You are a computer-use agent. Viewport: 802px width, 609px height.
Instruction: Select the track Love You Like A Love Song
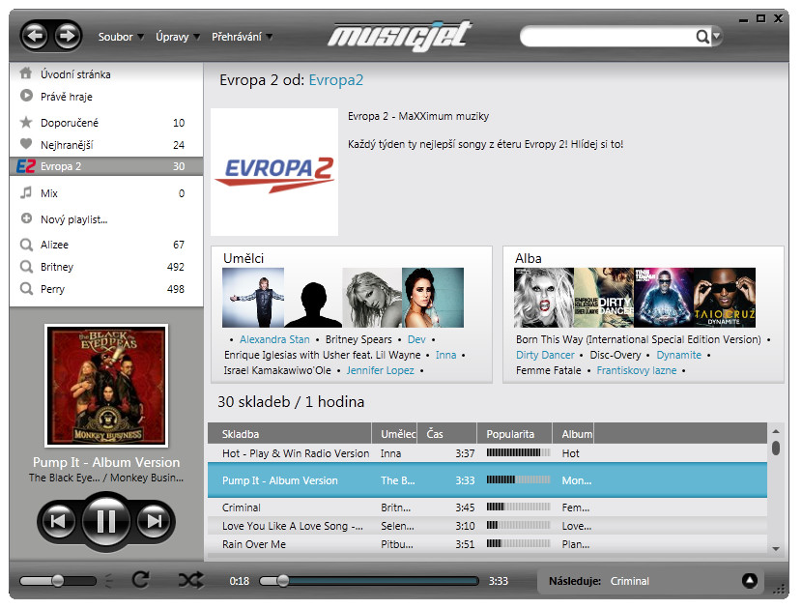[x=487, y=526]
